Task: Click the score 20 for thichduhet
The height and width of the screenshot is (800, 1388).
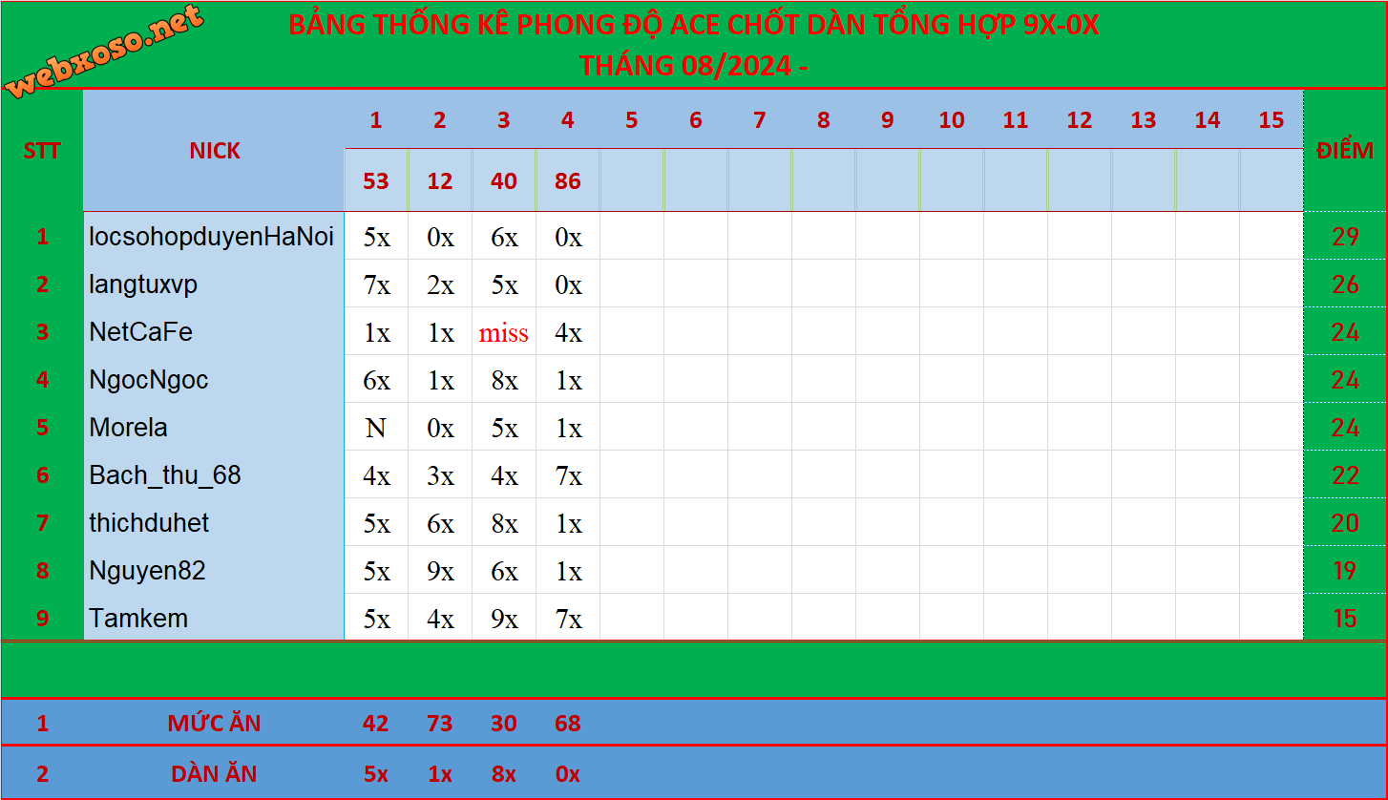Action: [x=1345, y=523]
